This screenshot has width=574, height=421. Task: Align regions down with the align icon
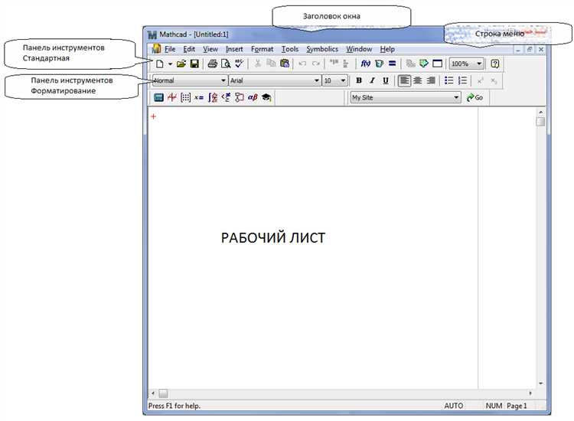tap(346, 64)
